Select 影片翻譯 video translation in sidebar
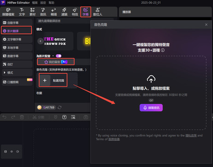This screenshot has height=167, width=213. point(17,31)
